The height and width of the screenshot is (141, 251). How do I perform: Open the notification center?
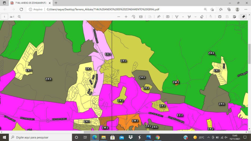click(x=245, y=137)
